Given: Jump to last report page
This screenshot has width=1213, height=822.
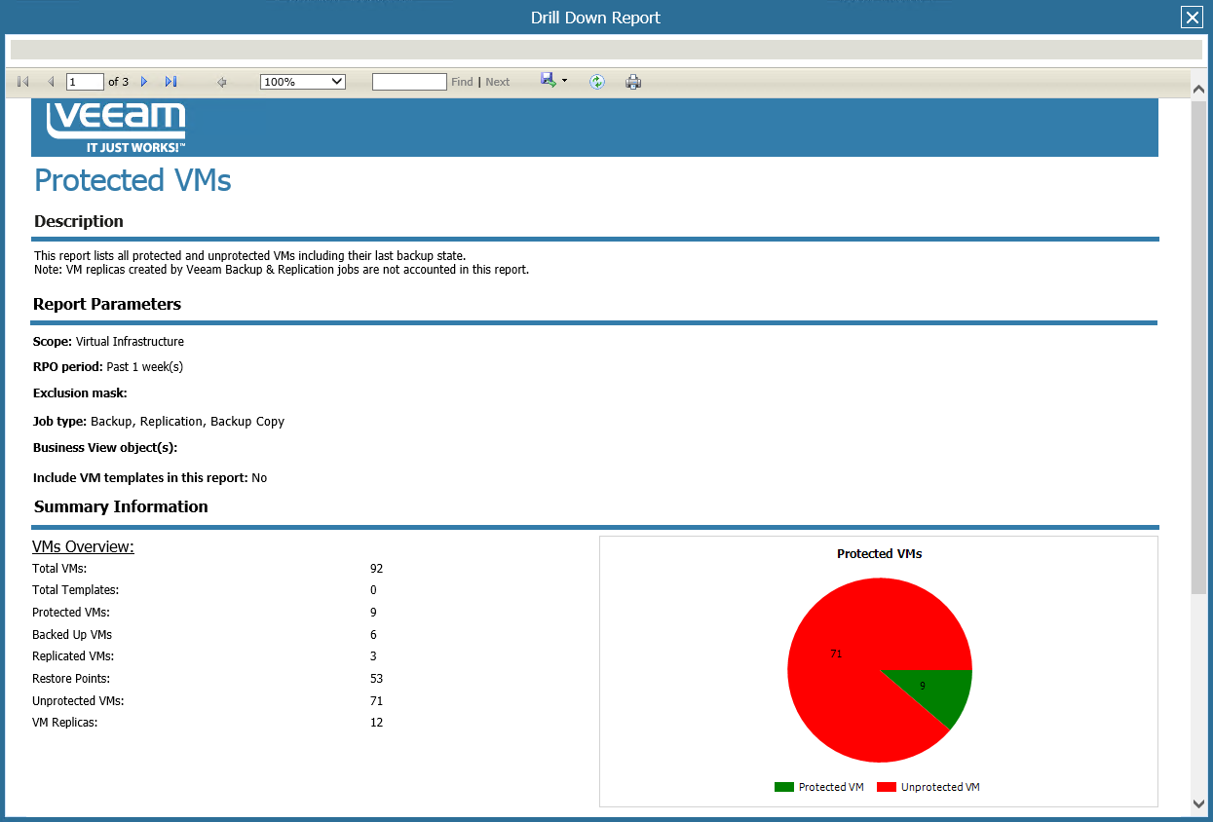Looking at the screenshot, I should coord(171,82).
